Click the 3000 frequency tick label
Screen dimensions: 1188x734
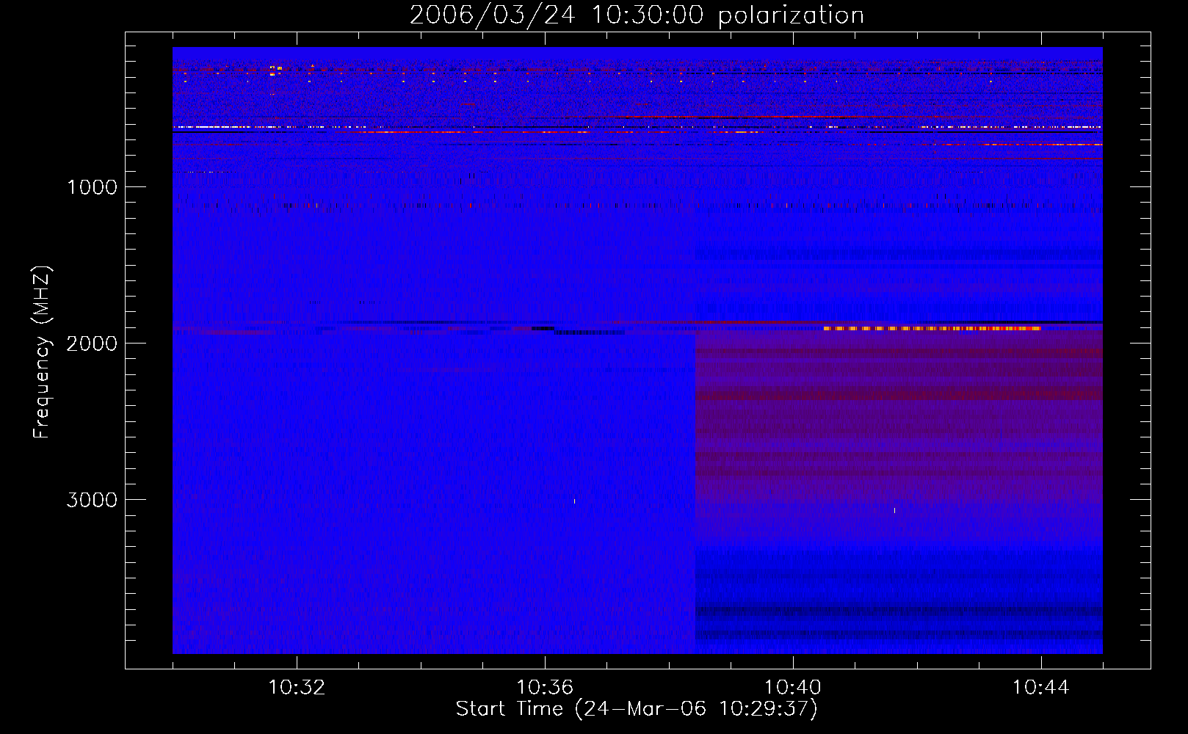[92, 500]
